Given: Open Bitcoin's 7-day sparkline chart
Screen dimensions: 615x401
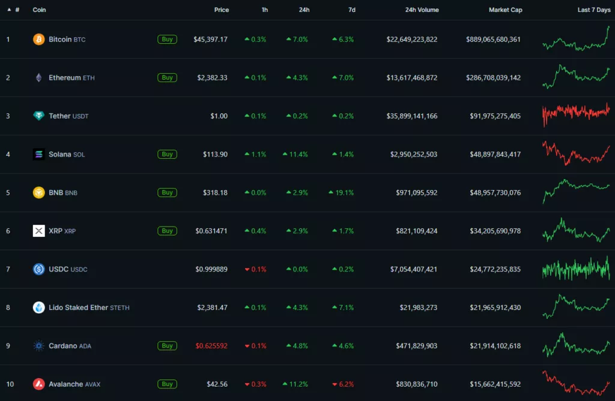Looking at the screenshot, I should tap(576, 39).
